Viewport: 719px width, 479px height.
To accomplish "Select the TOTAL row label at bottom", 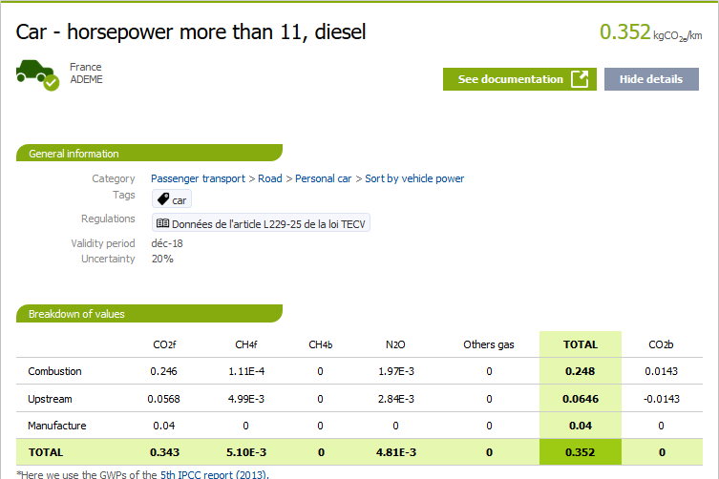I will pyautogui.click(x=46, y=452).
